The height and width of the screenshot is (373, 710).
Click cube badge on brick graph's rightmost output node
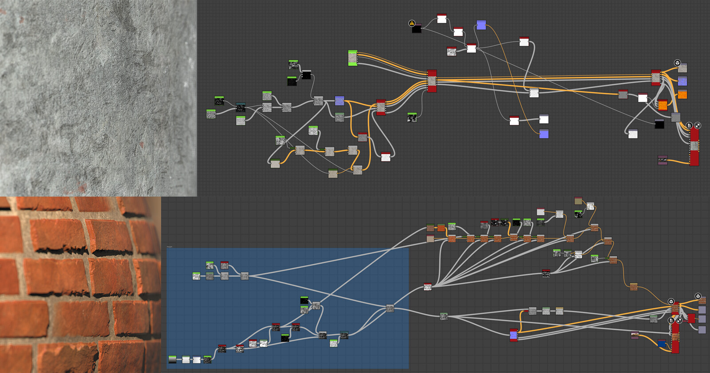click(698, 296)
